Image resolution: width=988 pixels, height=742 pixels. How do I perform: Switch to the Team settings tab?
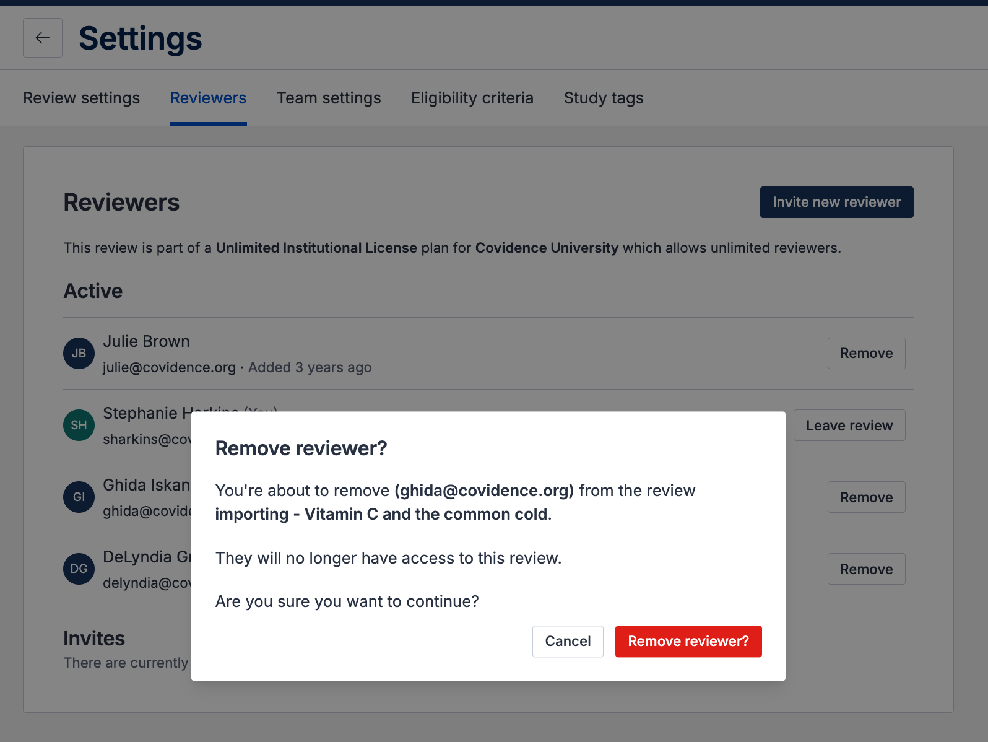tap(329, 98)
